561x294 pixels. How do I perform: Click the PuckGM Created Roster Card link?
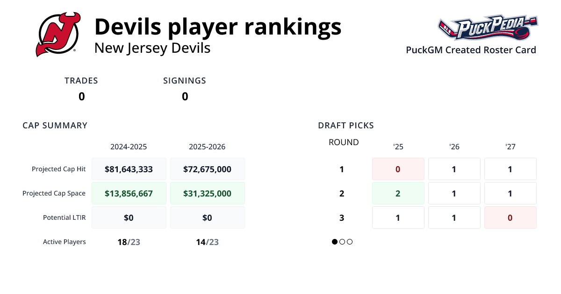(471, 50)
